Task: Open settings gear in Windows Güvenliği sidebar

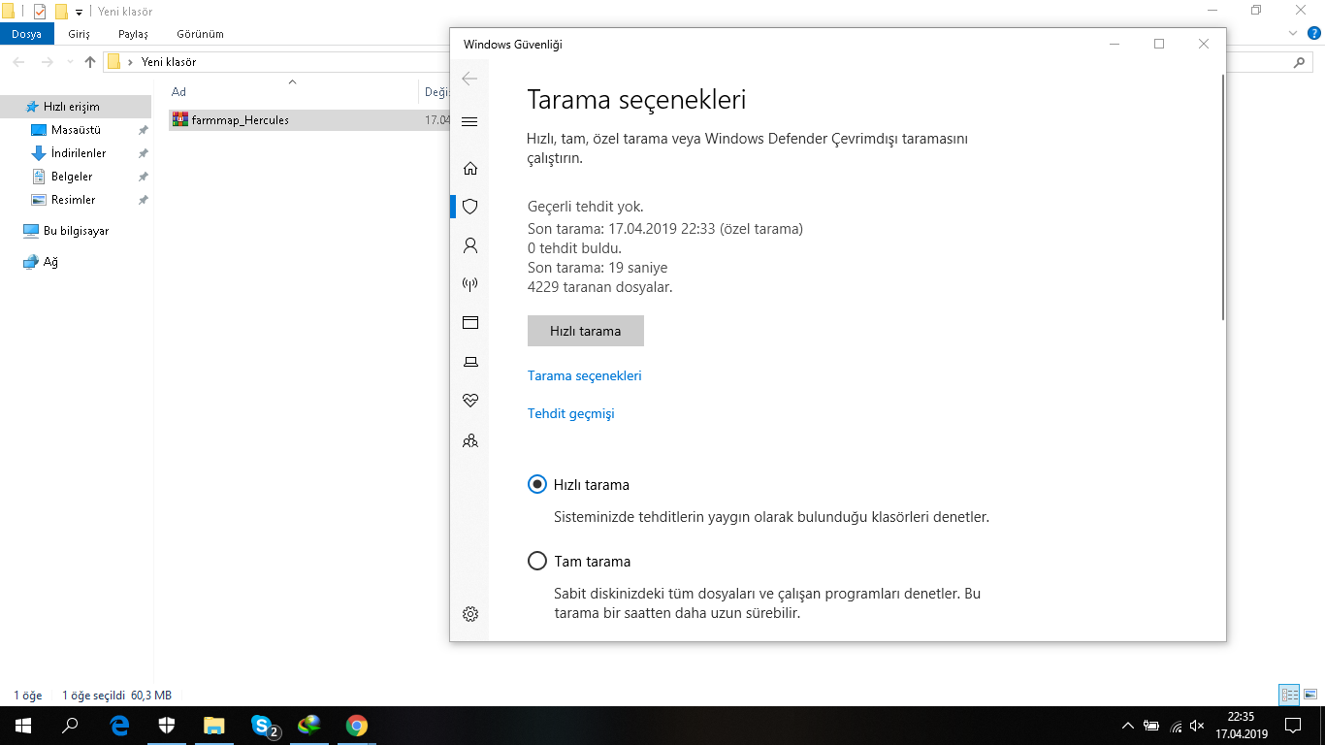Action: pyautogui.click(x=470, y=614)
